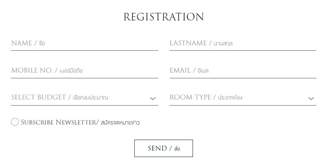Screen dimensions: 328x168
Task: Click the REGISTRATION heading
Action: 164,17
